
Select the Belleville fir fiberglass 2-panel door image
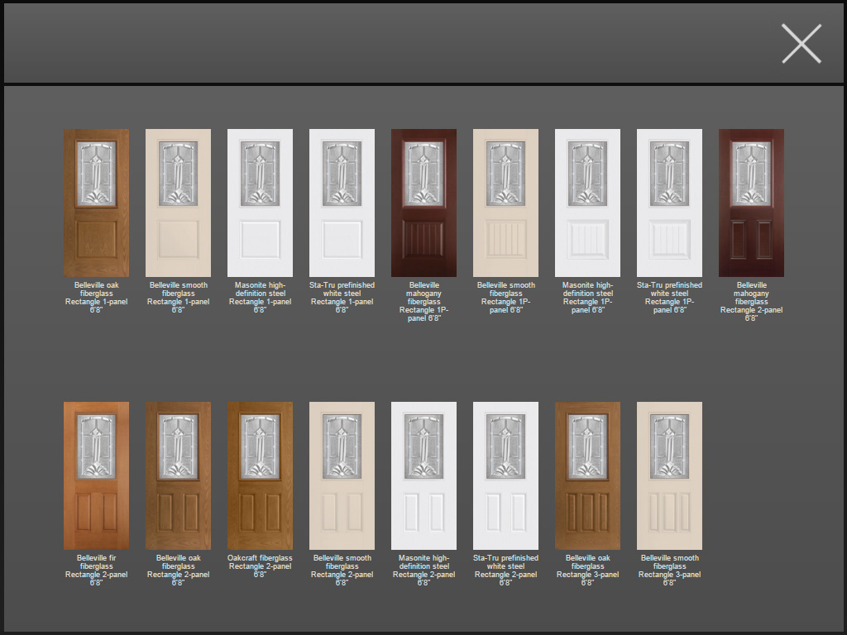pos(96,475)
